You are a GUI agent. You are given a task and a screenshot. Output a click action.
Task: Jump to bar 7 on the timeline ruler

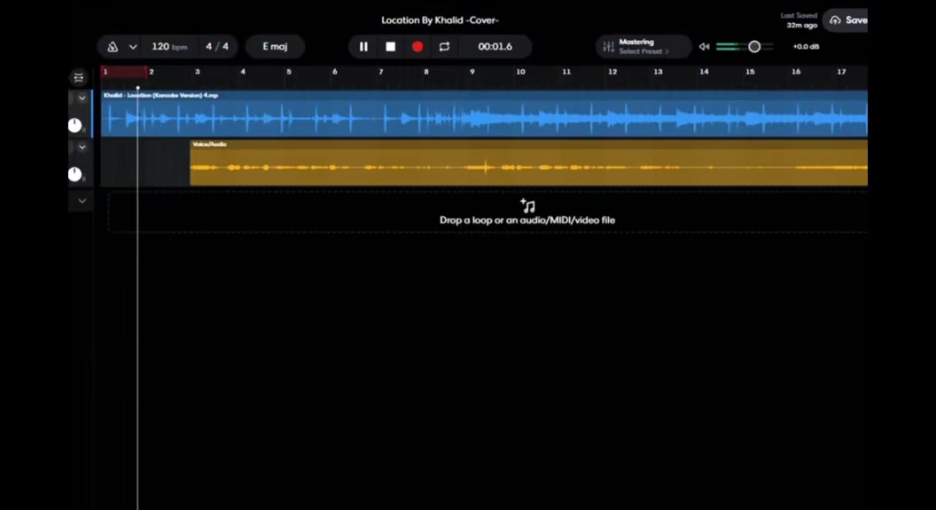pyautogui.click(x=381, y=72)
